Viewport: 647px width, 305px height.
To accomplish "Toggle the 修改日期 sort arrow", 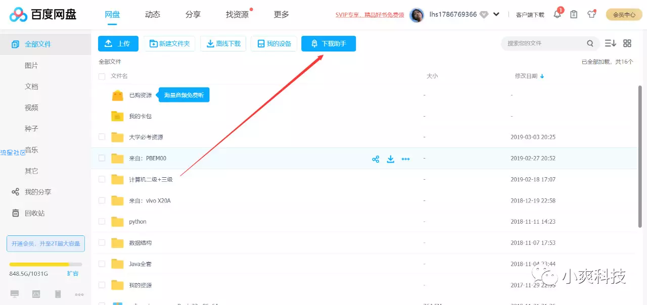I will [x=542, y=76].
